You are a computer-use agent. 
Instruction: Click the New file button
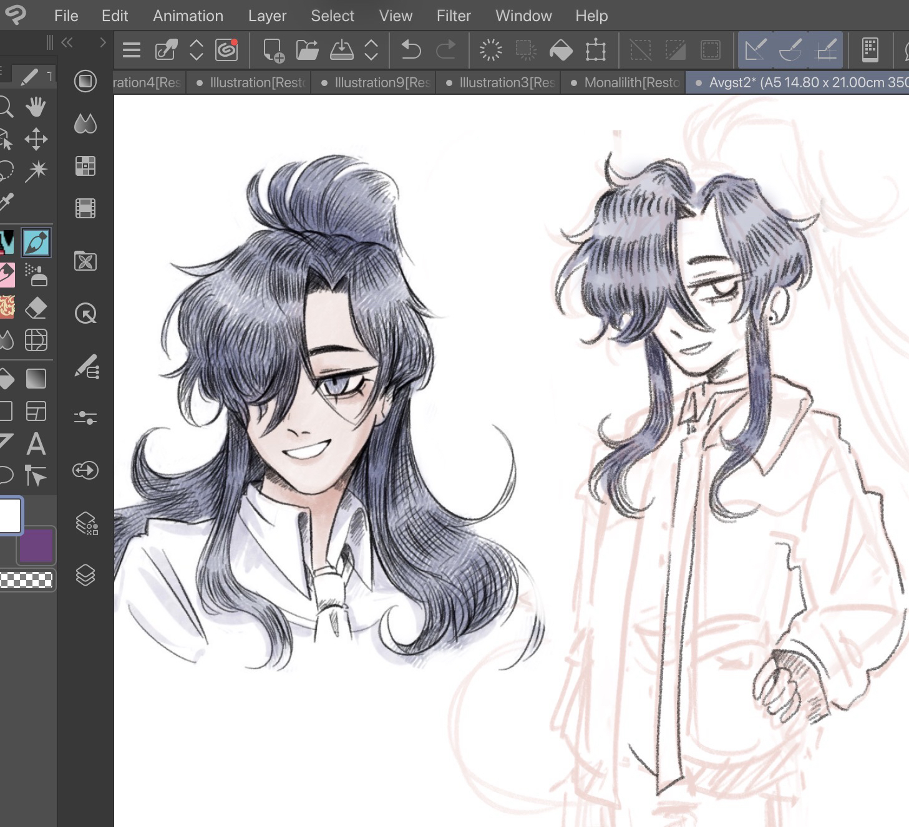pyautogui.click(x=273, y=50)
